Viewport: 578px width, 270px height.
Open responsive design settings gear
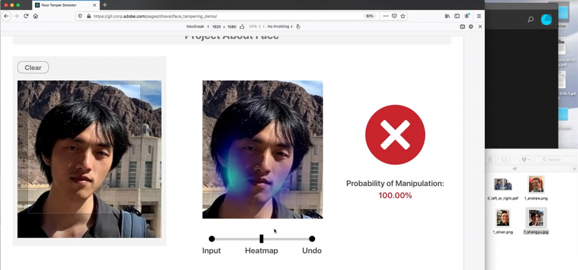471,27
